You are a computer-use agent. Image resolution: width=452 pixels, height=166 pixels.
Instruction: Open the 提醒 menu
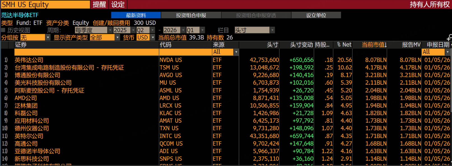[99, 4]
